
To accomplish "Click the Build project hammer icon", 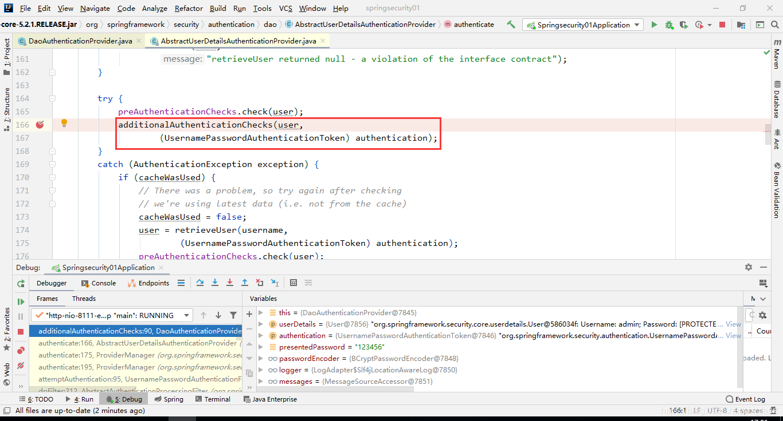I will (x=511, y=25).
